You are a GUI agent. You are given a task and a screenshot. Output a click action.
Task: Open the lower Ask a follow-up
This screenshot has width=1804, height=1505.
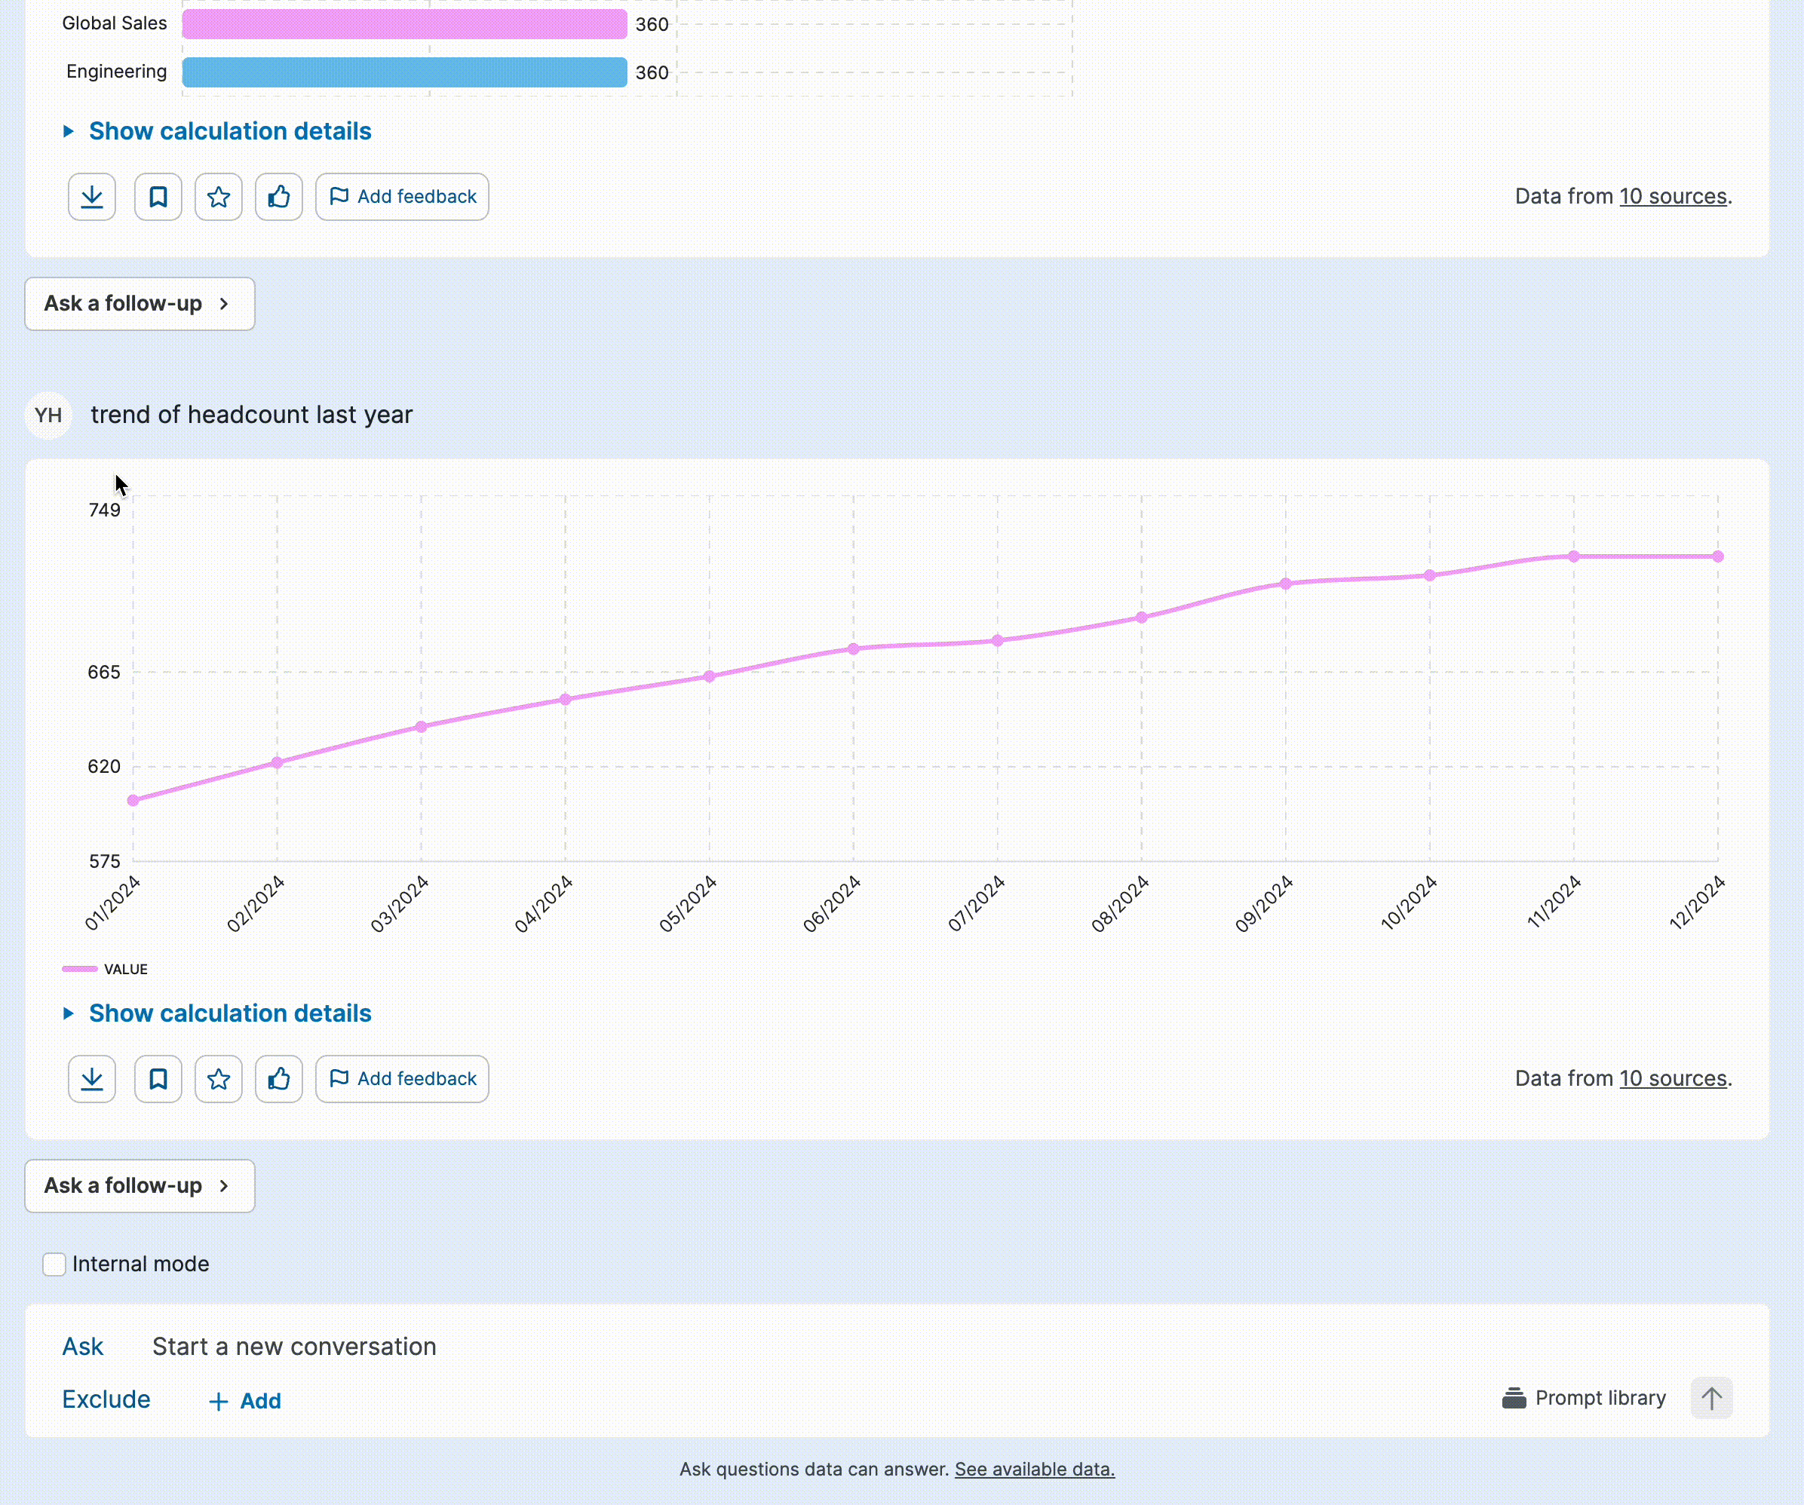click(x=140, y=1186)
